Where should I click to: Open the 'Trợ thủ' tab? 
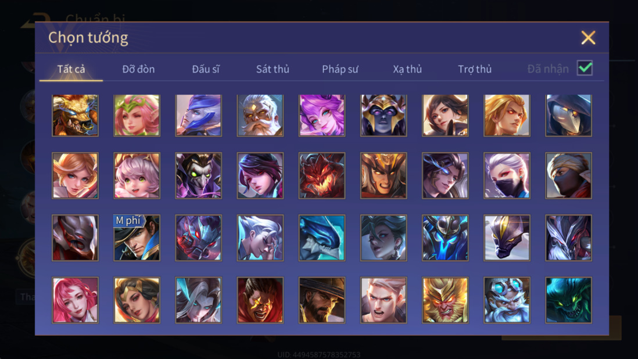(475, 69)
